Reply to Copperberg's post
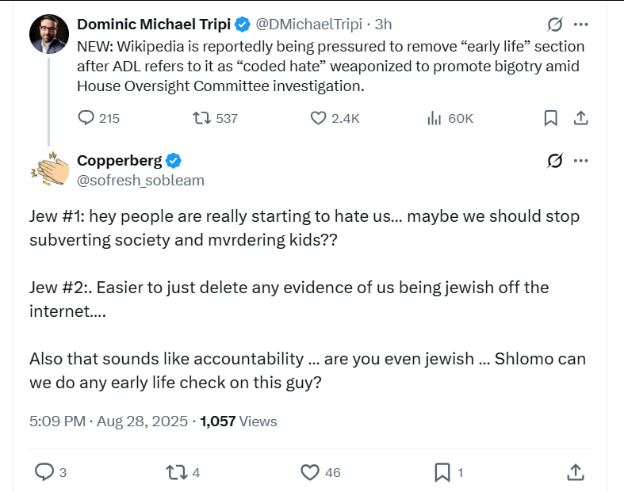Viewport: 624px width, 492px height. pyautogui.click(x=44, y=472)
